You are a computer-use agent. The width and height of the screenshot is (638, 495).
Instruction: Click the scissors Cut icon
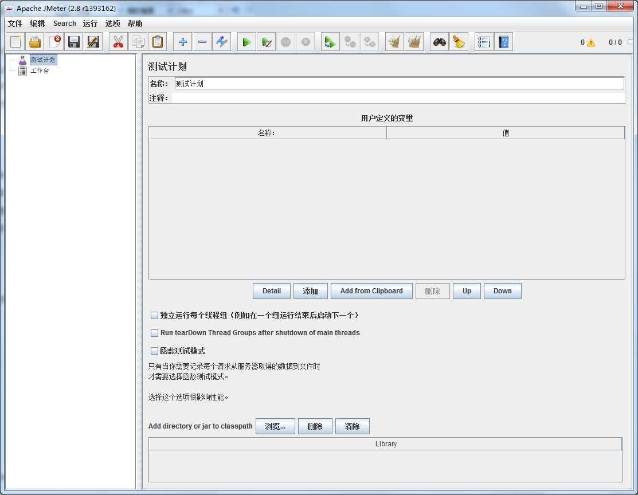118,42
